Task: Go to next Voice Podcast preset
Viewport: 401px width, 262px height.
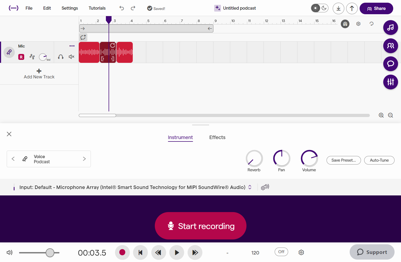Action: 84,159
